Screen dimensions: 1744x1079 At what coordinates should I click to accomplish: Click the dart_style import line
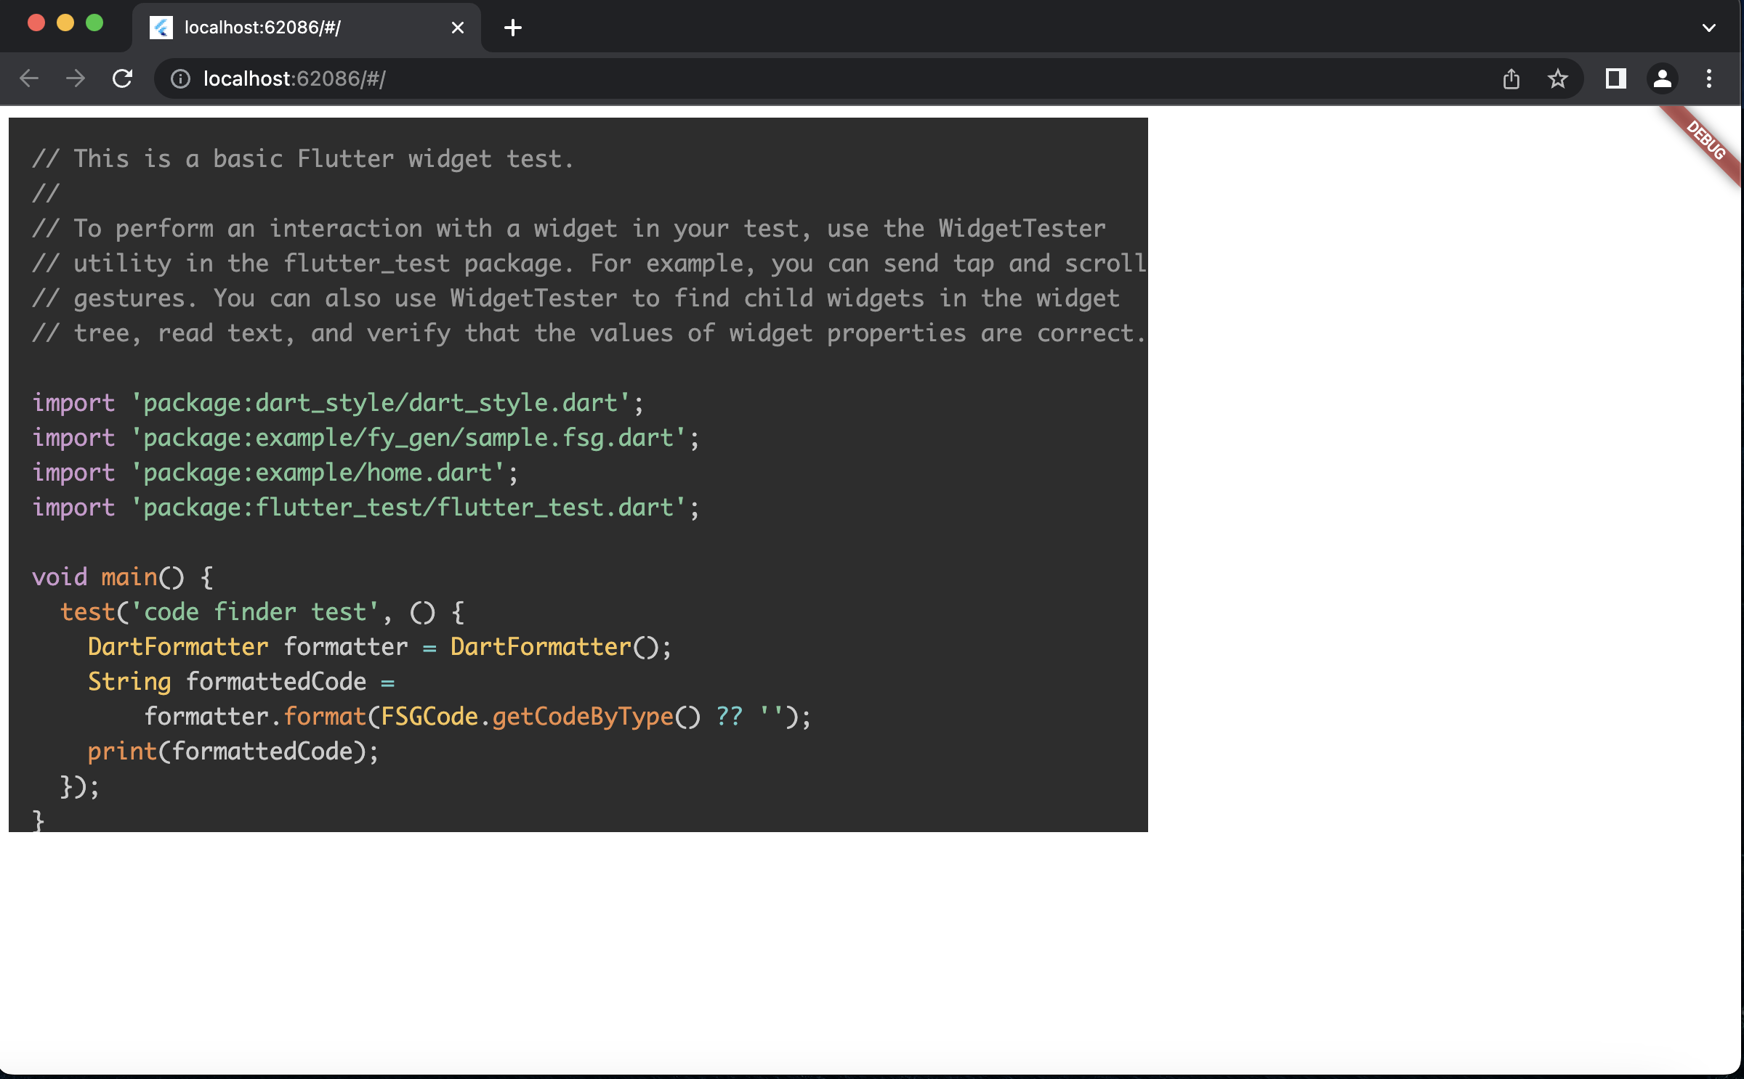(x=338, y=403)
